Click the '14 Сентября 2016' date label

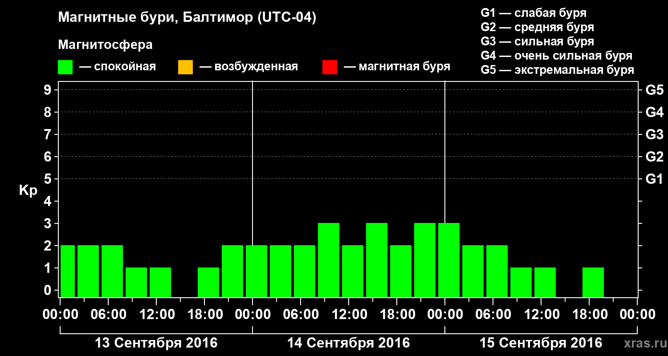[349, 343]
